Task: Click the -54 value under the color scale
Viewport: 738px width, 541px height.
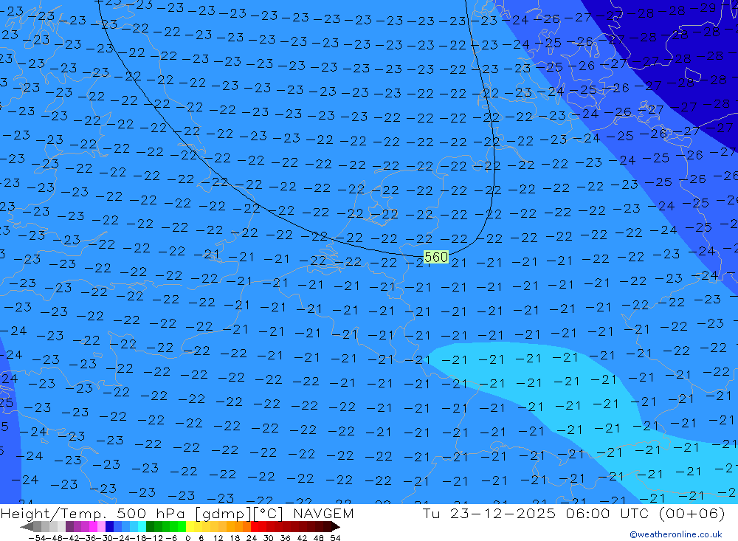Action: (38, 538)
